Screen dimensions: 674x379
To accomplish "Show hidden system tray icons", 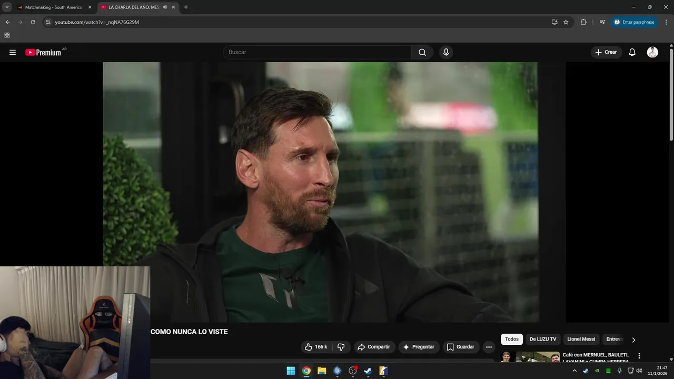I will 574,371.
